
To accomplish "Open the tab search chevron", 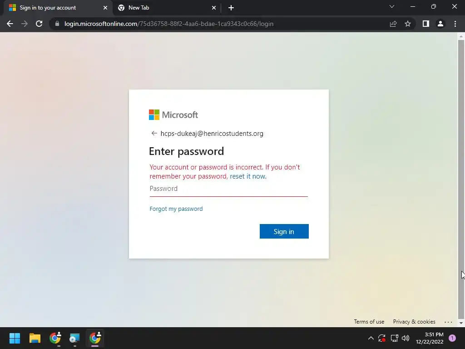I will point(392,6).
